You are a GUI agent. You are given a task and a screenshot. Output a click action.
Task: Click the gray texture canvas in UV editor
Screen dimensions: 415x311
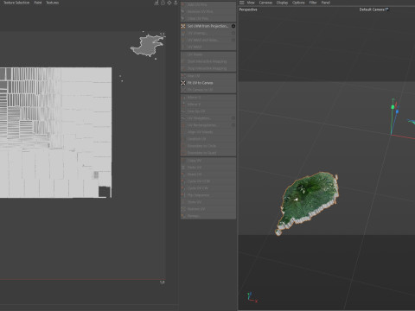(x=55, y=132)
